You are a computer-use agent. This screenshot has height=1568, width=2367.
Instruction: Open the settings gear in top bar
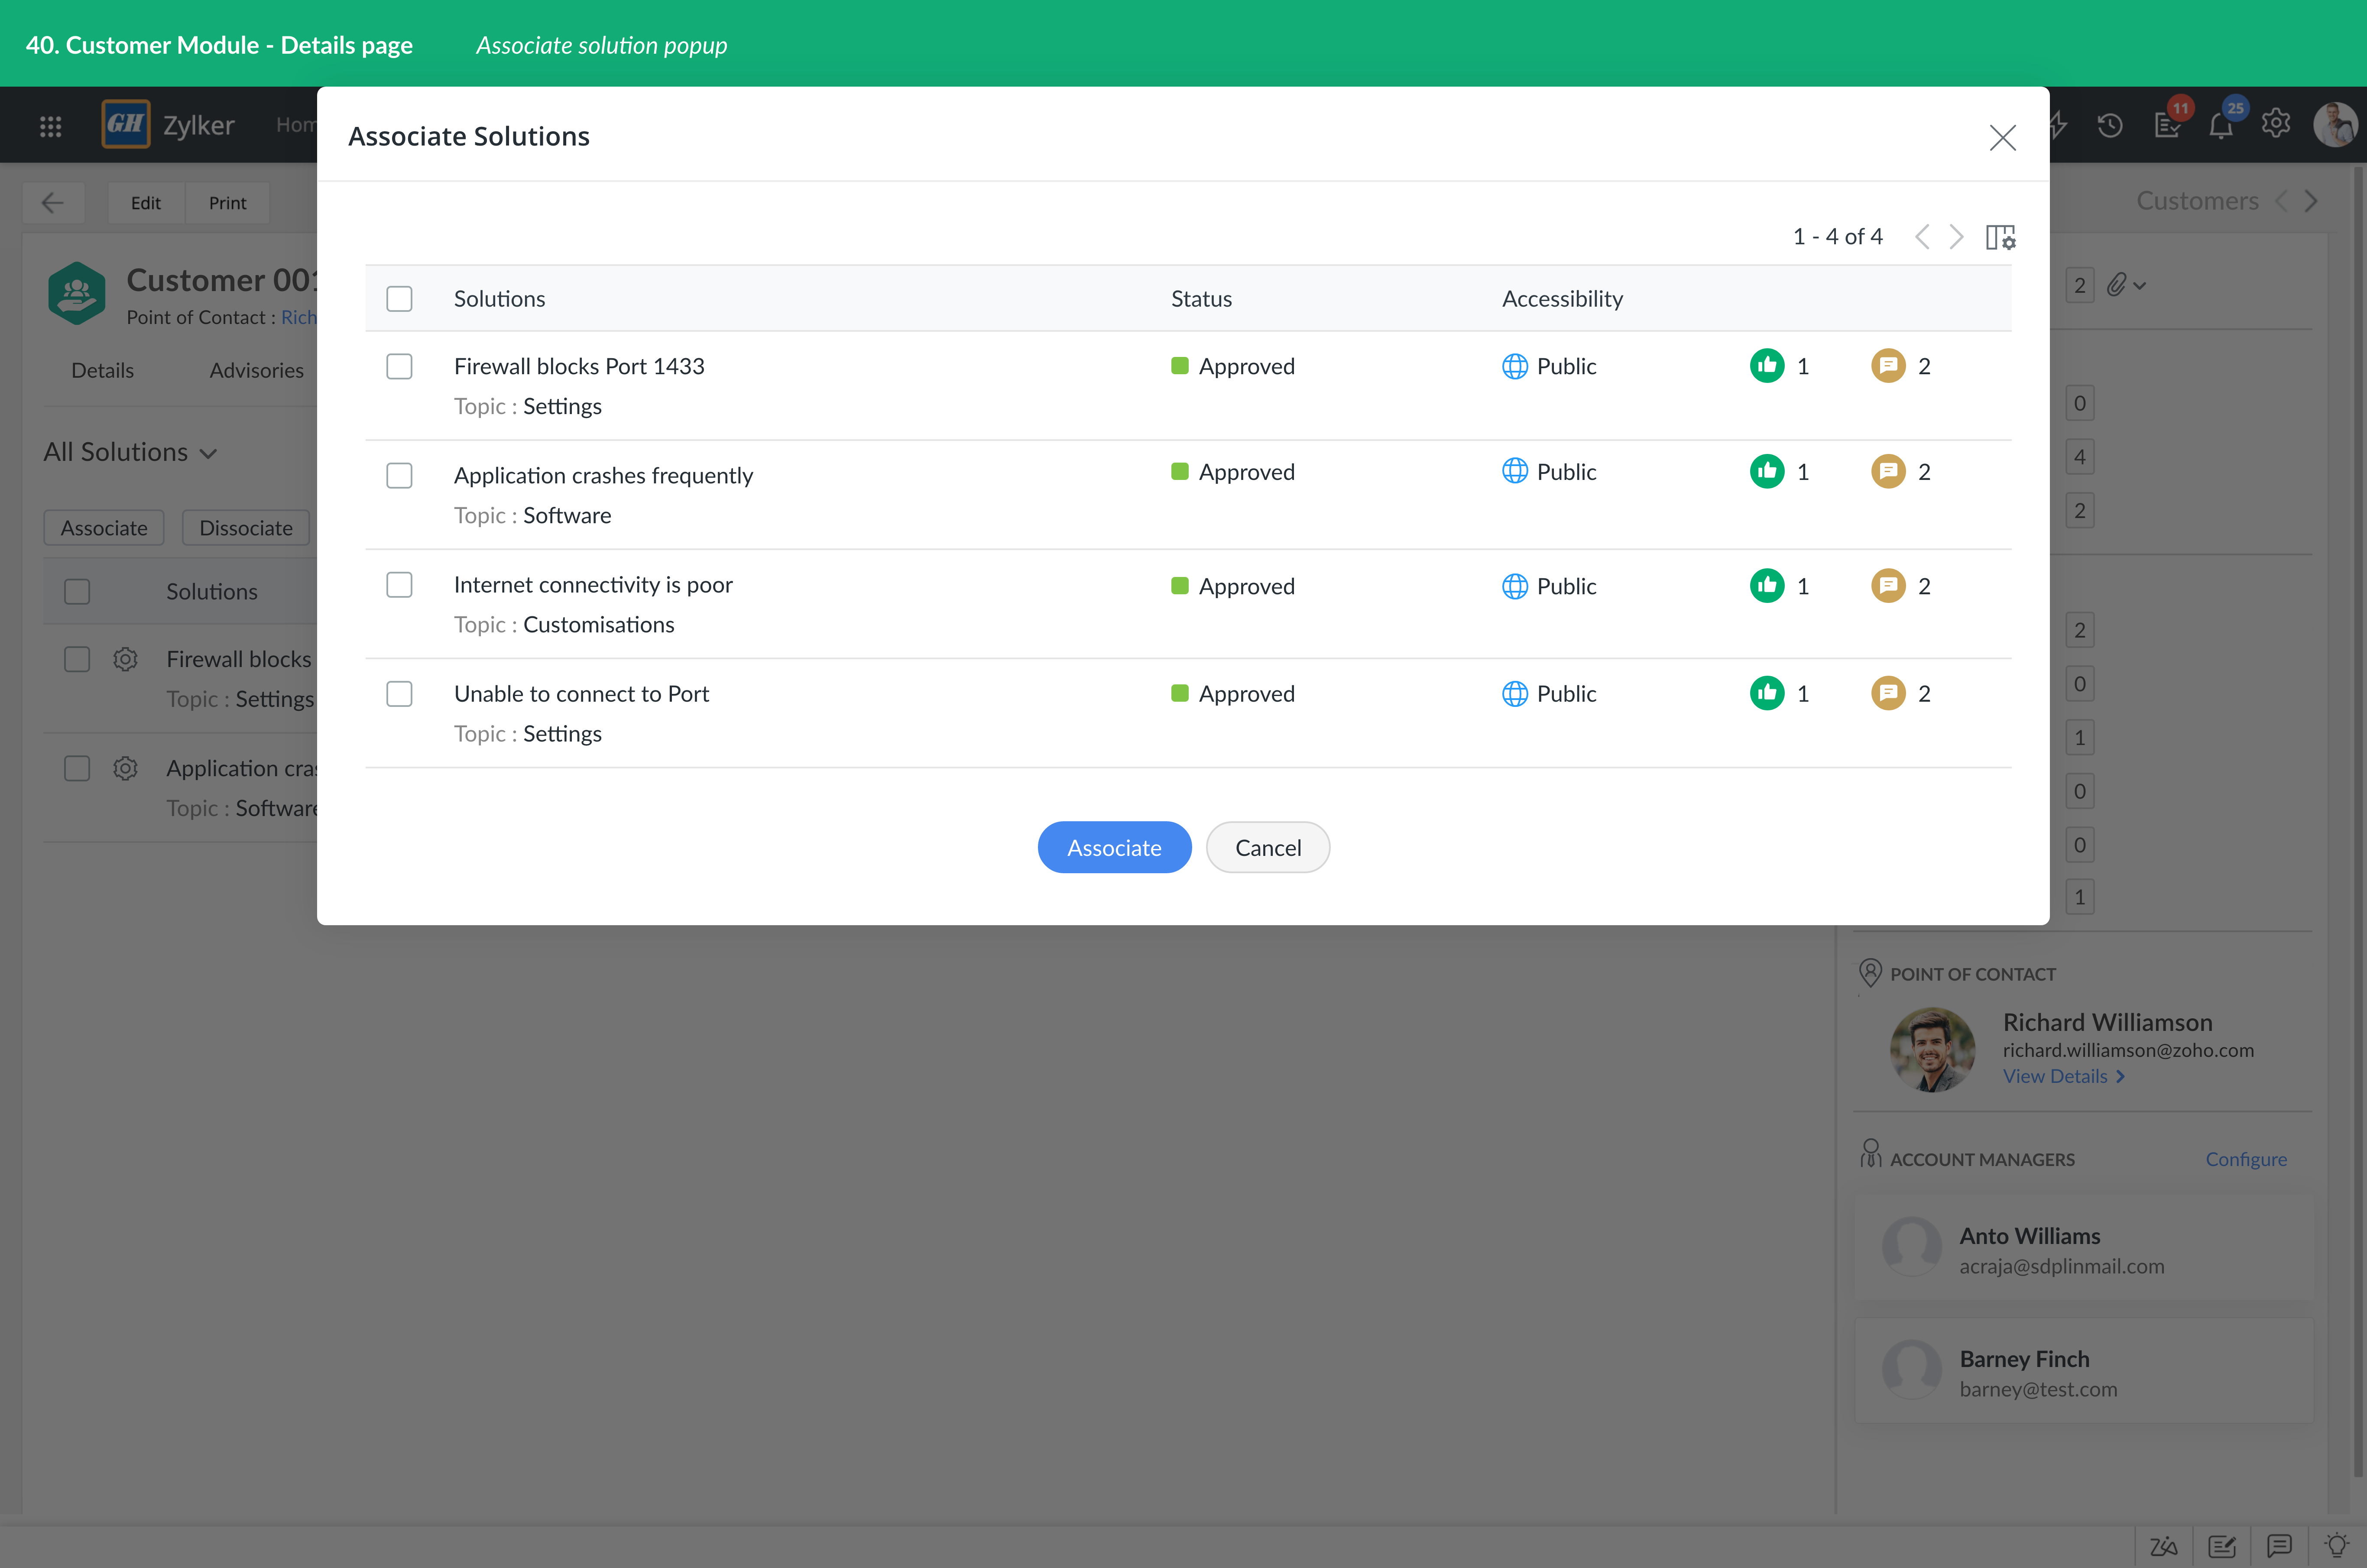[2276, 124]
